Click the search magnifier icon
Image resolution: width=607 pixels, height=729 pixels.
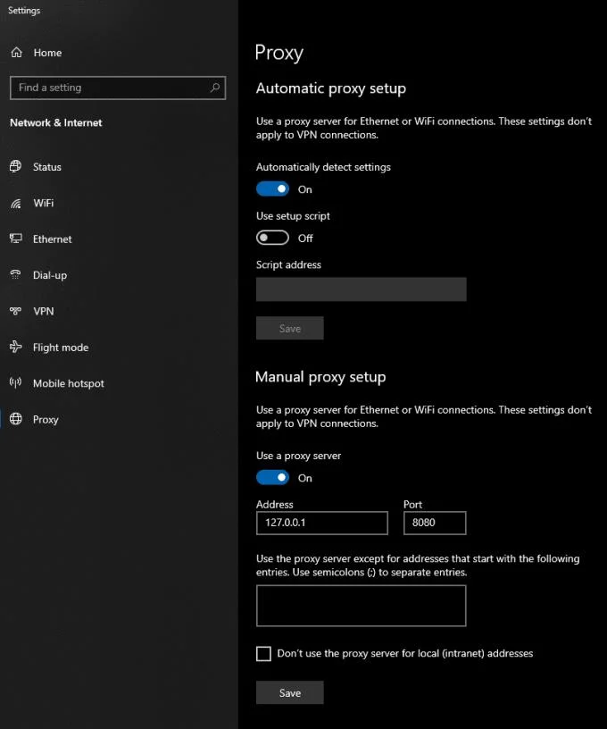214,88
